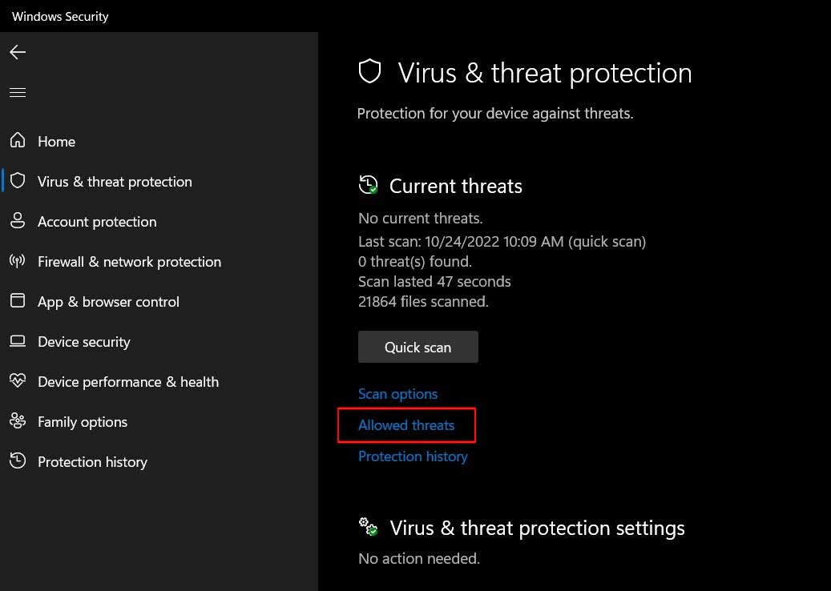Click the Family options people icon
The image size is (831, 591).
[x=18, y=421]
